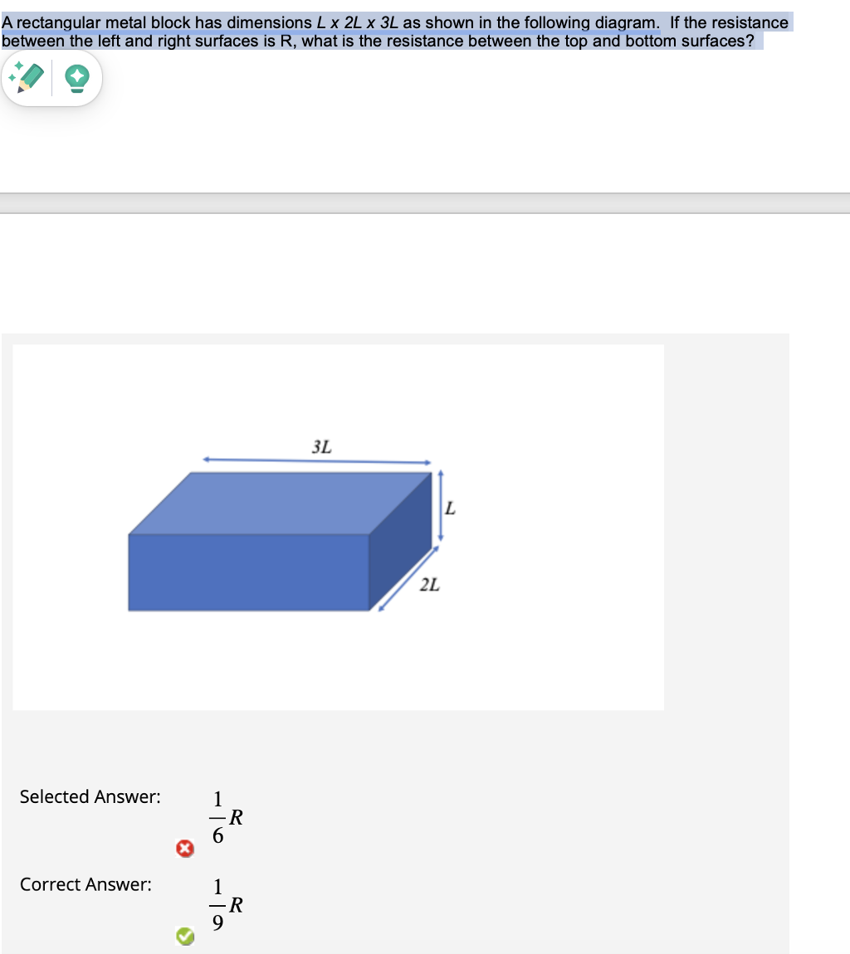Expand the question diagram region
The width and height of the screenshot is (850, 954).
click(x=339, y=528)
